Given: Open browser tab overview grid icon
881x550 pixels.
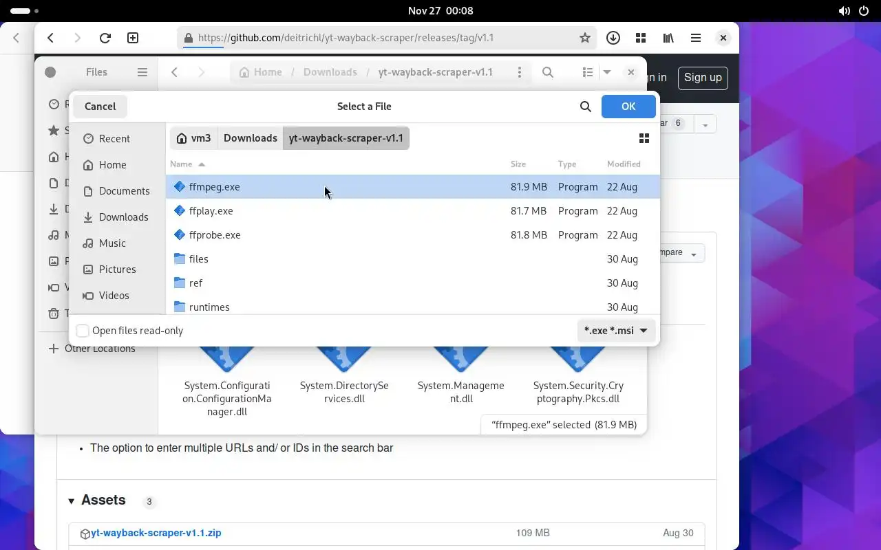Looking at the screenshot, I should pyautogui.click(x=641, y=38).
